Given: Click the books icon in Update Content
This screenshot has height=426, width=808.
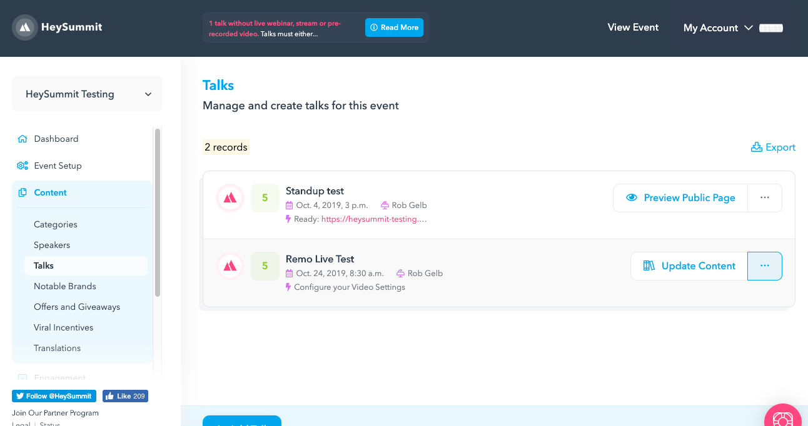Looking at the screenshot, I should 649,266.
